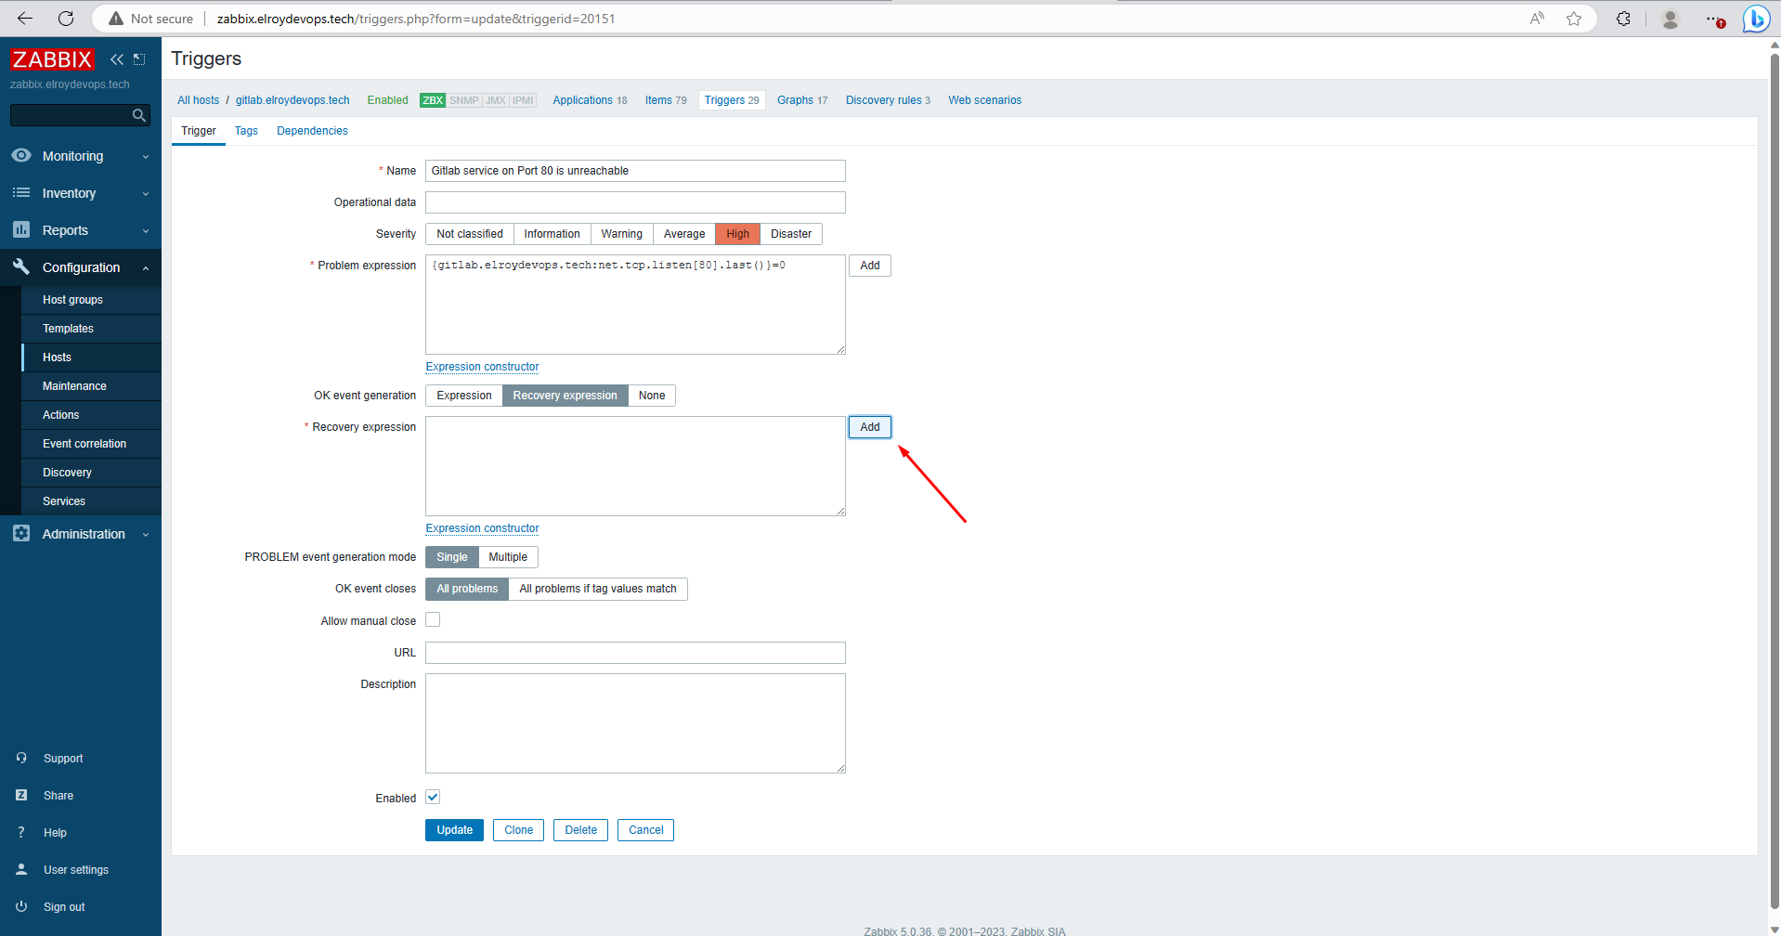Image resolution: width=1781 pixels, height=936 pixels.
Task: Click the Delete button
Action: pyautogui.click(x=580, y=830)
